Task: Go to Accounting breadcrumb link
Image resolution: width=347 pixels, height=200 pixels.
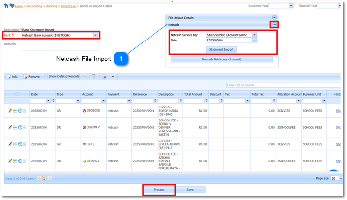Action: (x=34, y=6)
